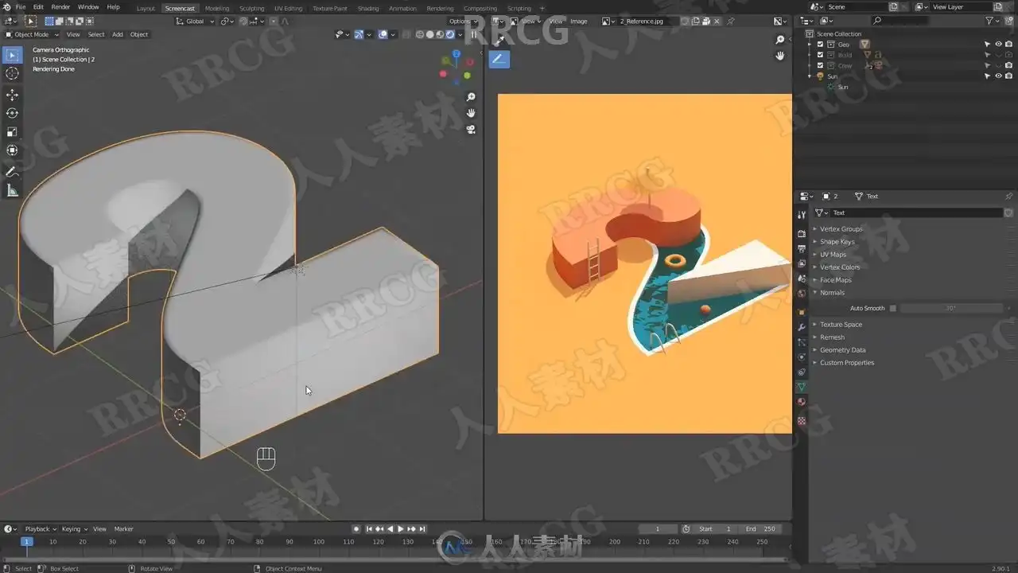The height and width of the screenshot is (573, 1018).
Task: Open the 3D viewport Add menu
Action: pyautogui.click(x=118, y=34)
